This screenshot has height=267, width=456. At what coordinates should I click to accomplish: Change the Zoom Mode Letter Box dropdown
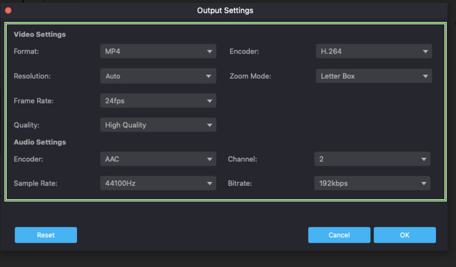373,76
